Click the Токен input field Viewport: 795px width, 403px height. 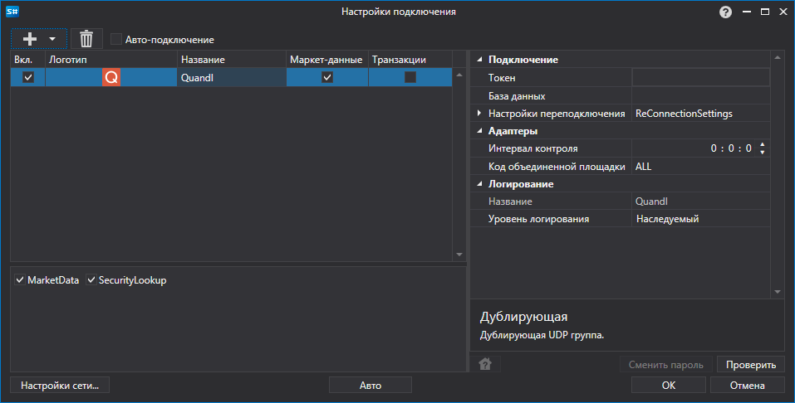[x=700, y=77]
